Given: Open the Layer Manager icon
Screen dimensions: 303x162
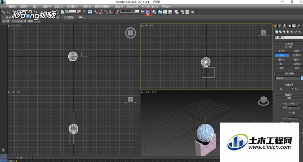Looking at the screenshot, I should coord(154,12).
